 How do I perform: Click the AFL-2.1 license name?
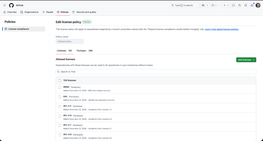pos(67,125)
